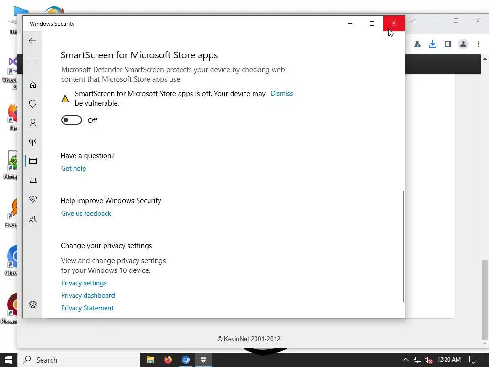Viewport: 489px width, 367px height.
Task: Open the notification center icon
Action: 473,360
